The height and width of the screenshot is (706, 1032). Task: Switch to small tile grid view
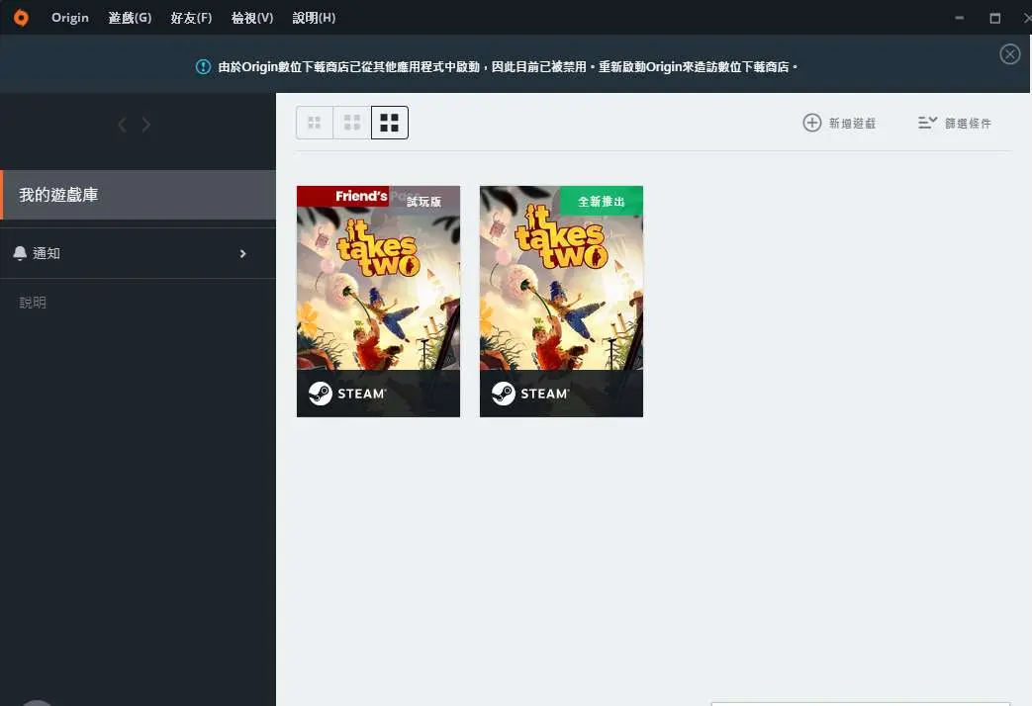[x=315, y=123]
